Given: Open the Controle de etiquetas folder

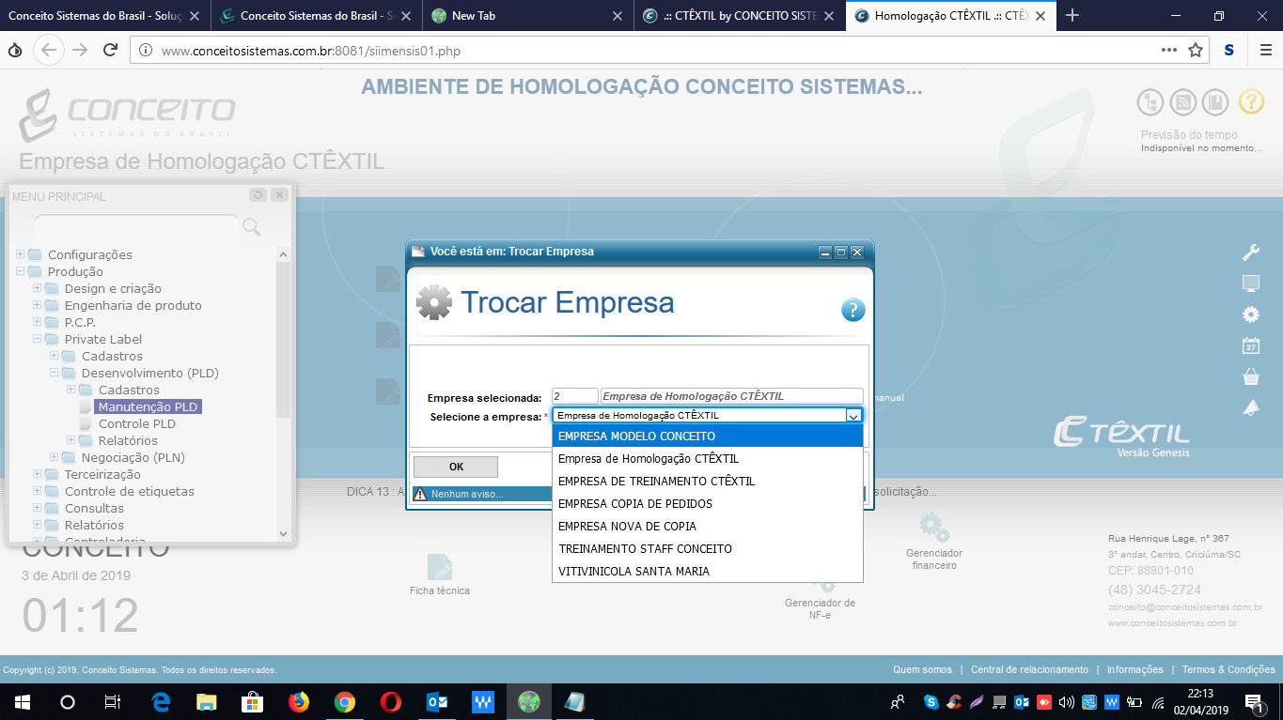Looking at the screenshot, I should pos(130,491).
